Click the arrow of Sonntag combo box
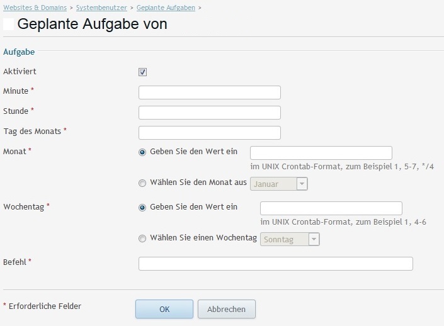The image size is (444, 326). 314,239
